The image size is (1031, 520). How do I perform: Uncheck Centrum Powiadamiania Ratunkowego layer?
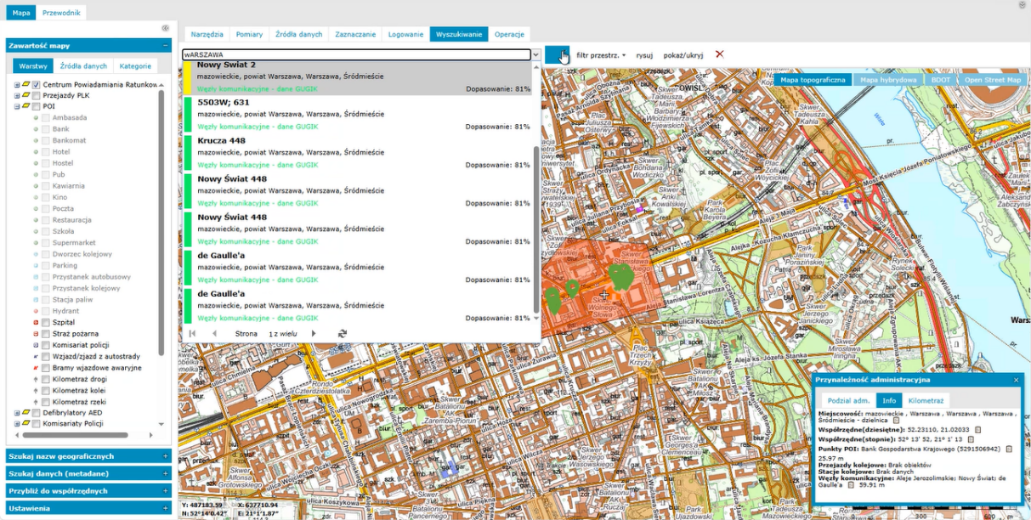click(37, 85)
